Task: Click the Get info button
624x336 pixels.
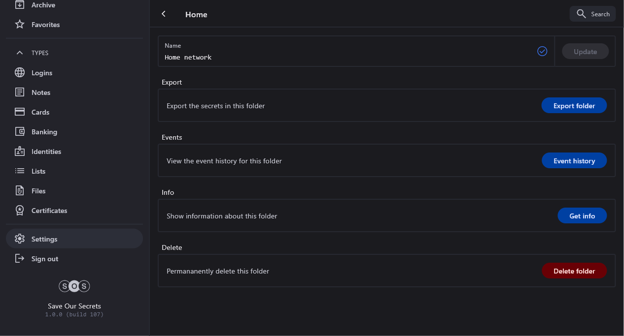Action: click(582, 216)
